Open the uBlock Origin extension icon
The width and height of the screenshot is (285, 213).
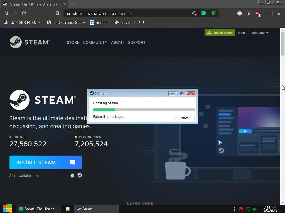point(258,14)
